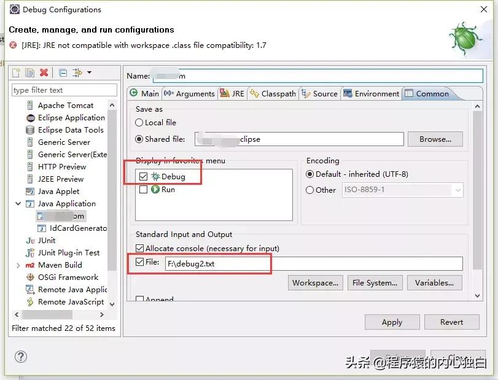Image resolution: width=498 pixels, height=380 pixels.
Task: Open the filter options dropdown arrow
Action: pos(90,72)
